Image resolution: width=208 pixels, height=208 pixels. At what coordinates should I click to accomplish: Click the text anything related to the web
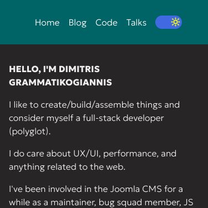click(67, 167)
